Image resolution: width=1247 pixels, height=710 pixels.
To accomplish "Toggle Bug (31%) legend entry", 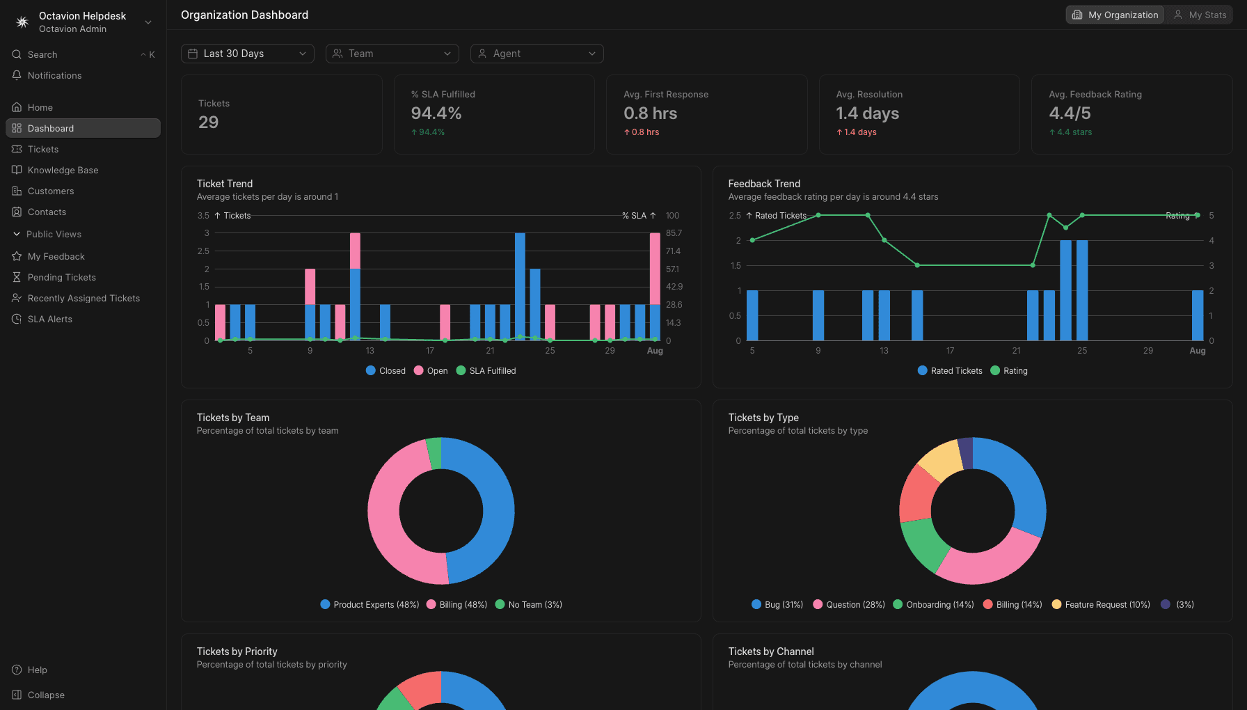I will (x=777, y=605).
